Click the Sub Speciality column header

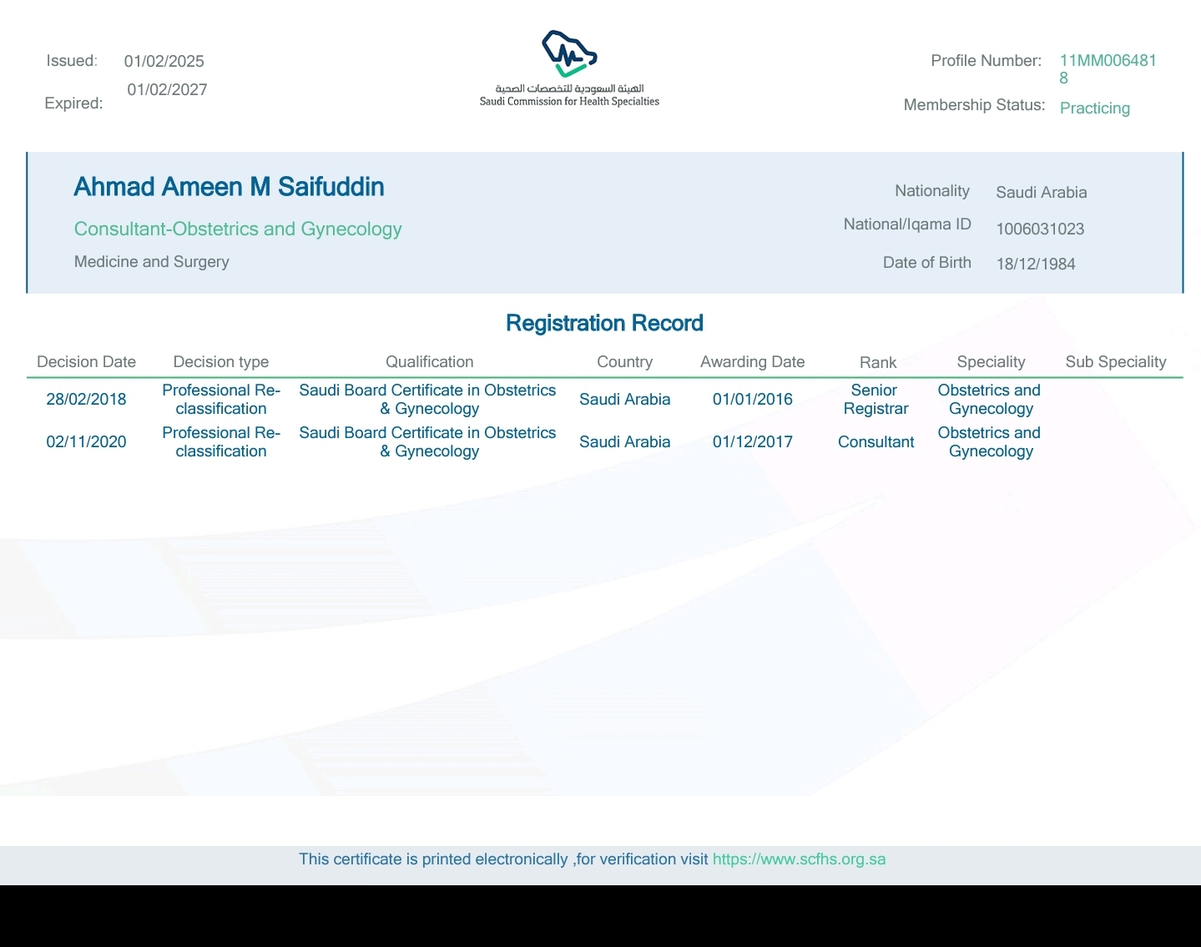[x=1115, y=362]
